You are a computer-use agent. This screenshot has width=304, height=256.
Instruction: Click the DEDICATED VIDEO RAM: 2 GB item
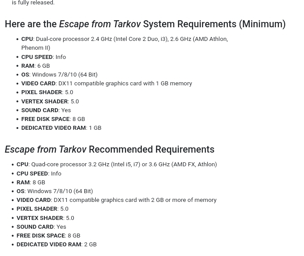point(57,245)
